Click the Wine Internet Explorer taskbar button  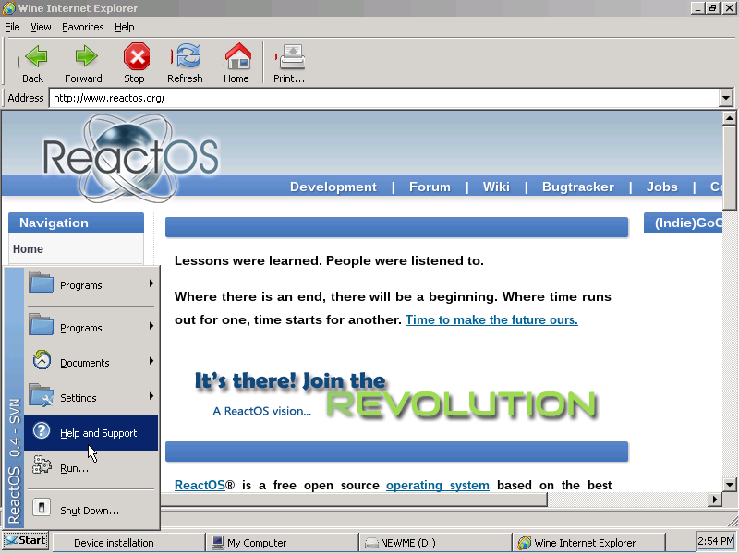point(588,543)
